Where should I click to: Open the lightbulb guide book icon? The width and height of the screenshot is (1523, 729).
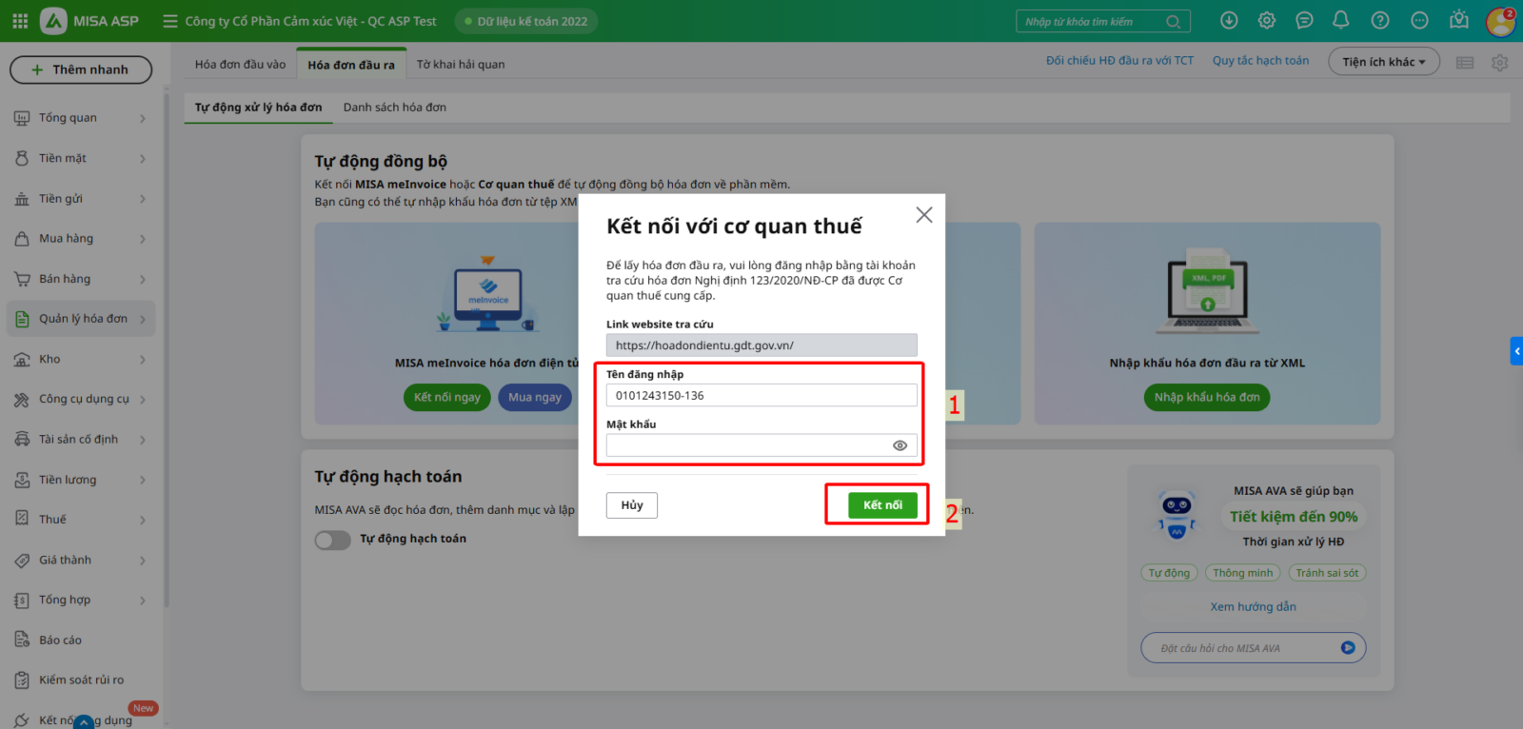click(x=1458, y=21)
